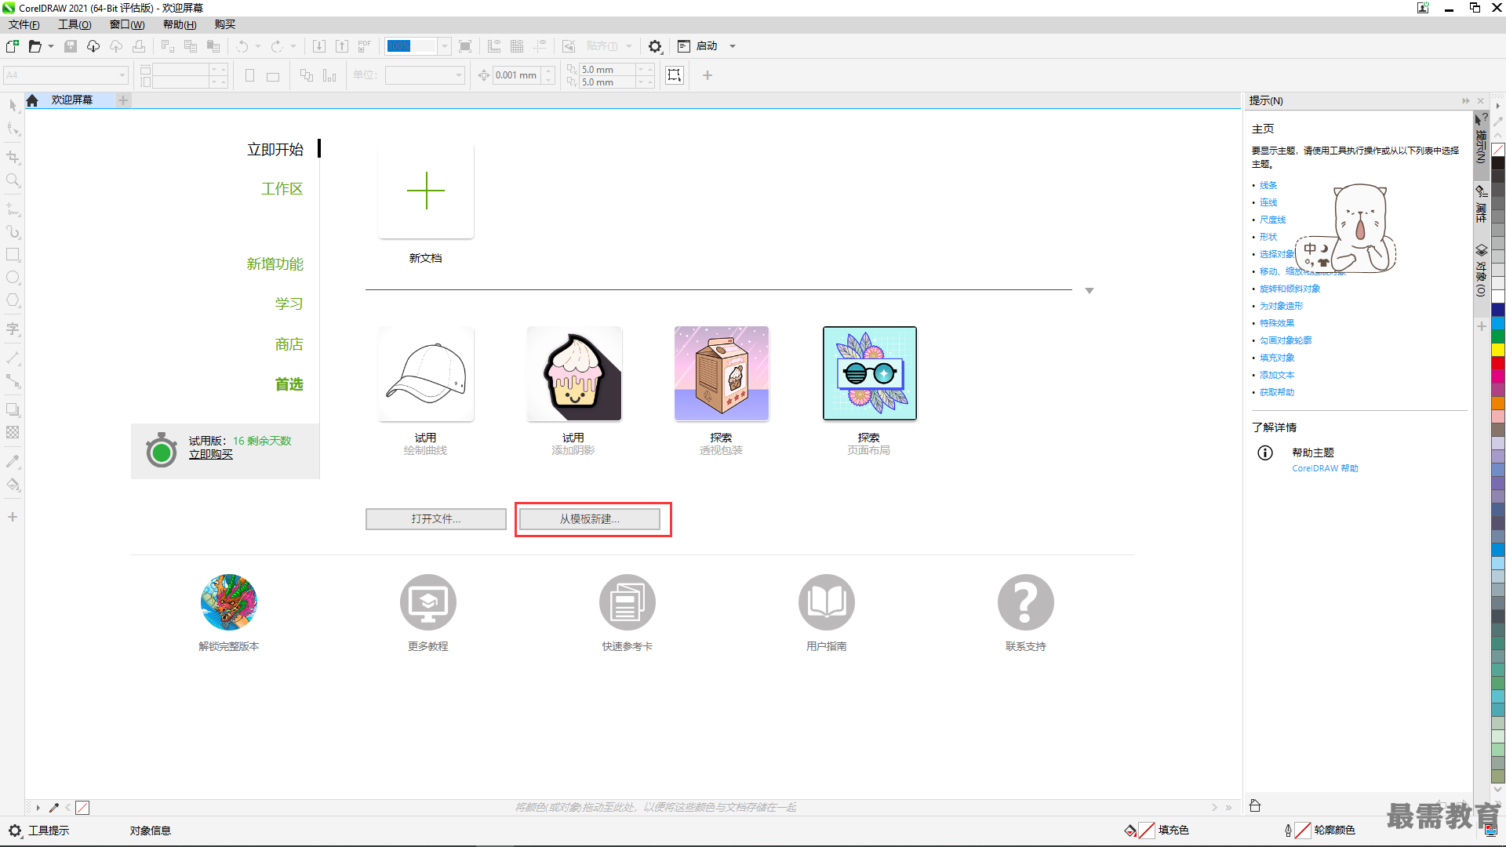Viewport: 1506px width, 847px height.
Task: Switch to the 学习 learning tab
Action: click(289, 304)
